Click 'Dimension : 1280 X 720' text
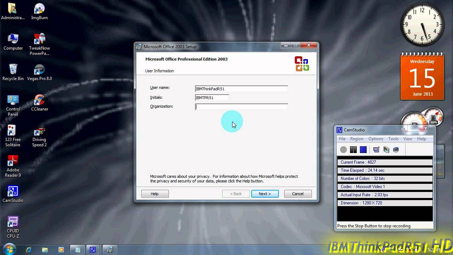The width and height of the screenshot is (453, 255). click(361, 203)
